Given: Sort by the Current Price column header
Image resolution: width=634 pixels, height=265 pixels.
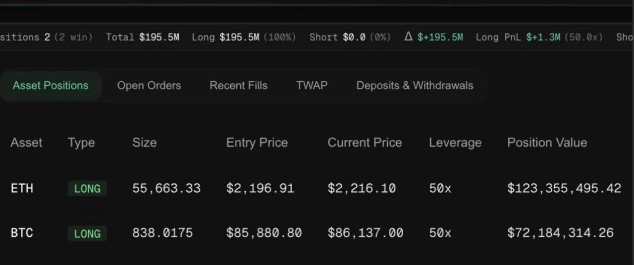Looking at the screenshot, I should click(x=365, y=143).
